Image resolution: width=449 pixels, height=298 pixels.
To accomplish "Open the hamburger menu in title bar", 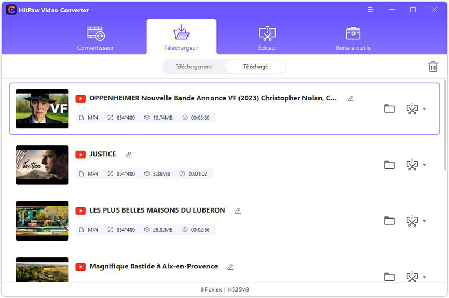I will click(371, 10).
